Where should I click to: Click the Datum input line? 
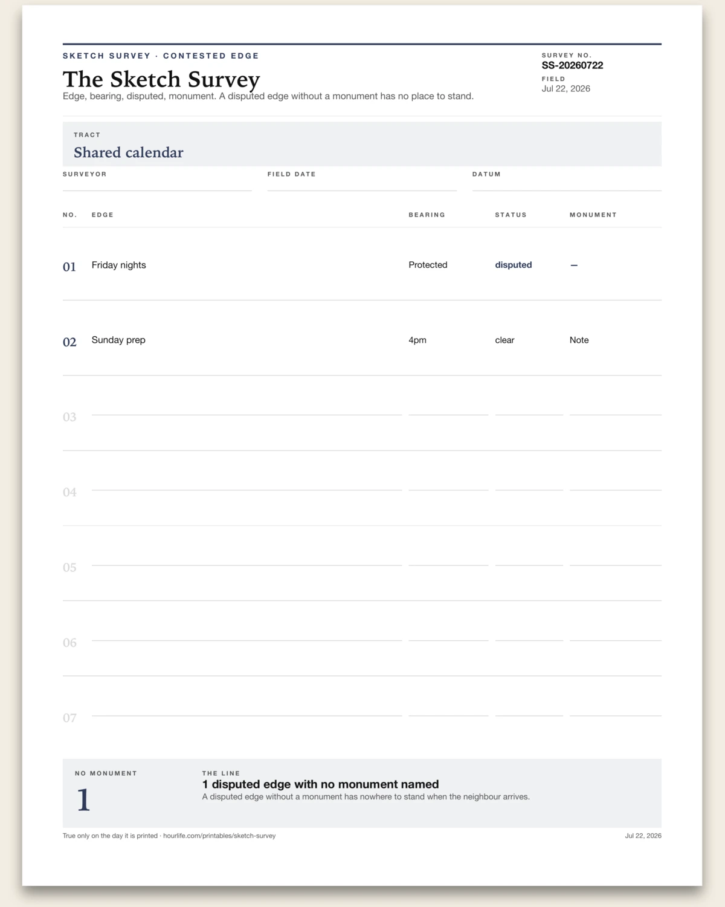(567, 185)
